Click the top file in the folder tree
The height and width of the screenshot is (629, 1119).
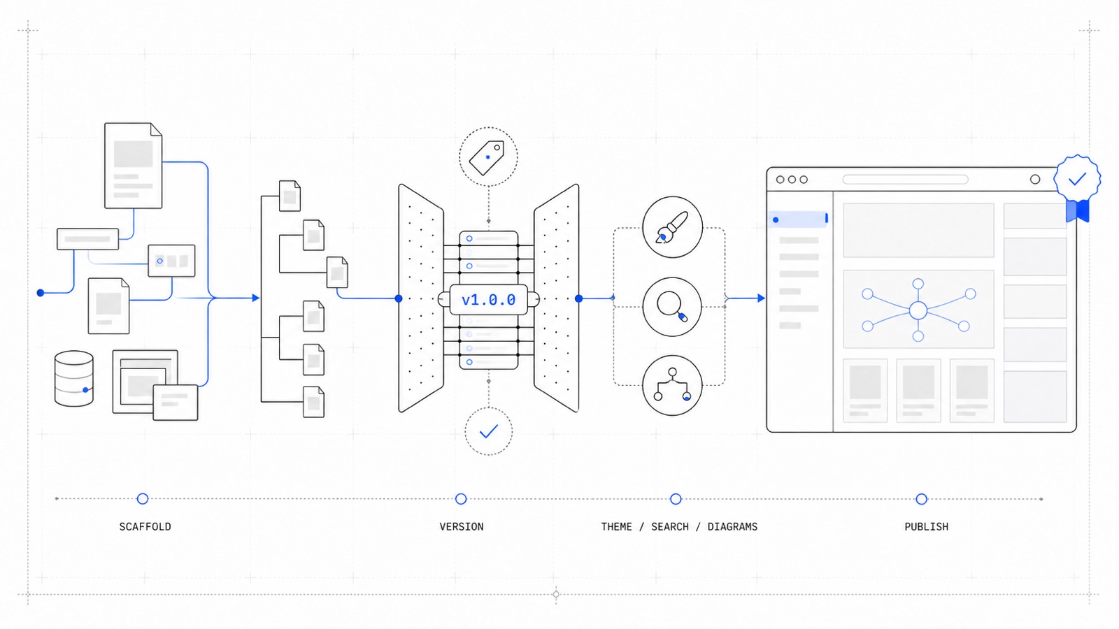290,196
